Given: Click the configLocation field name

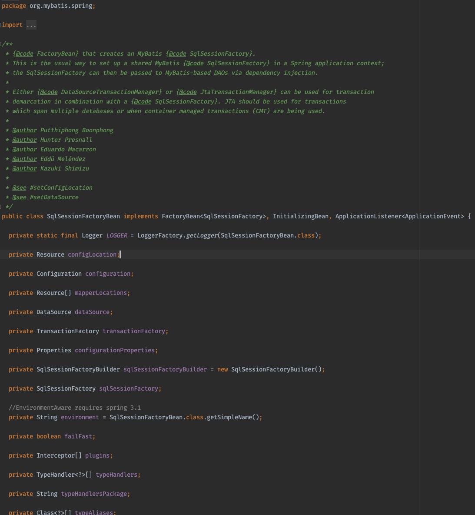Looking at the screenshot, I should [92, 254].
